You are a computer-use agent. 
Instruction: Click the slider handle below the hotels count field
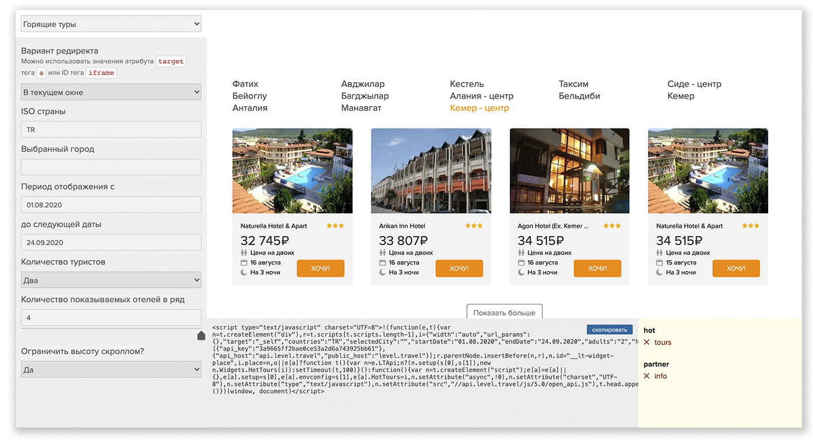click(201, 335)
